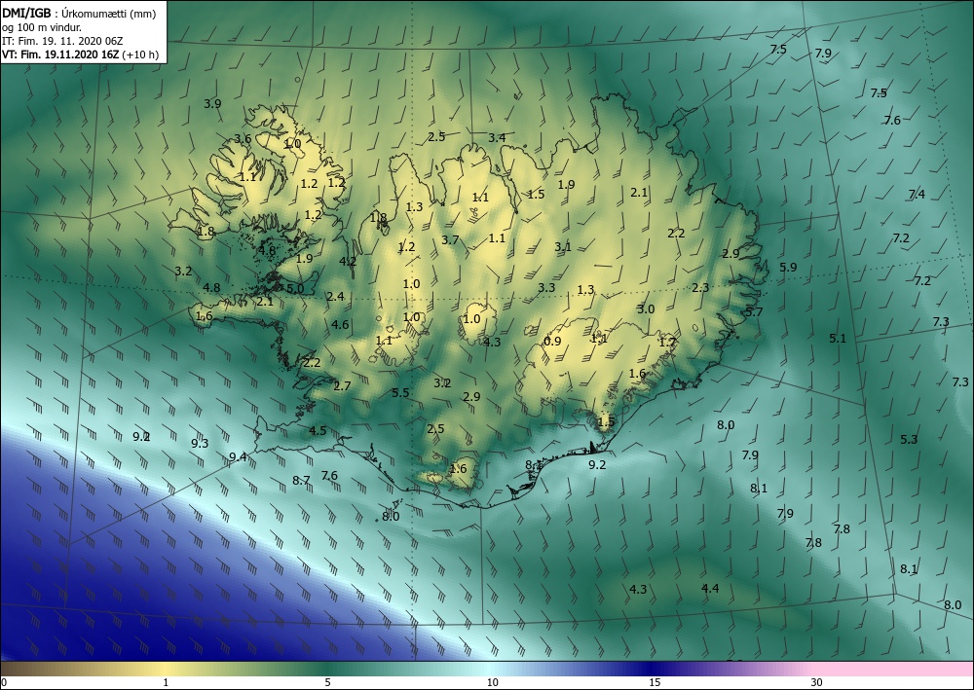Click the 0.9 value on Vatnajökull

click(552, 342)
